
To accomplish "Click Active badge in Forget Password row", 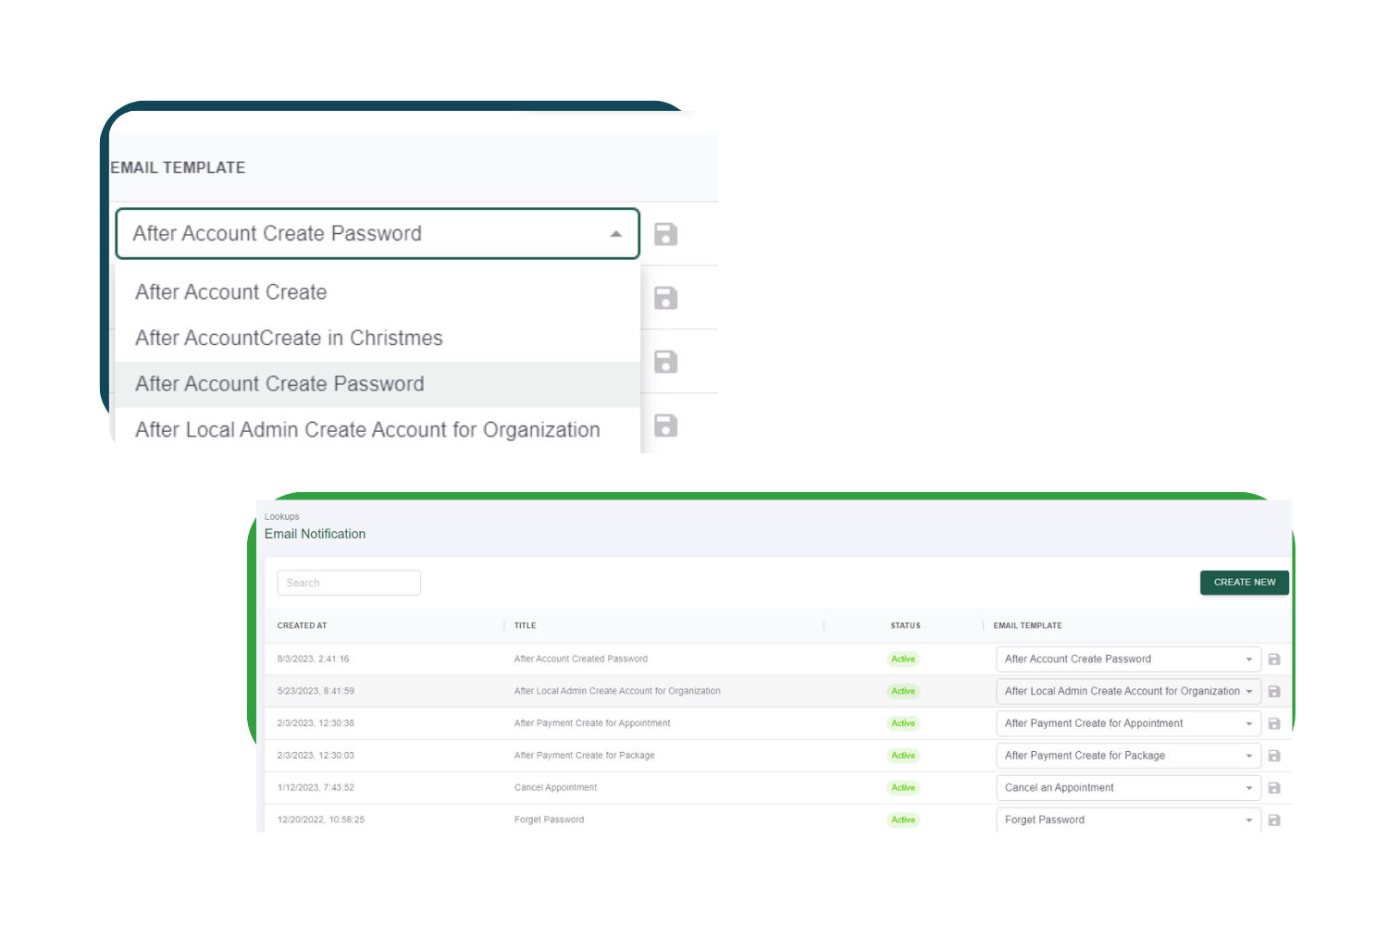I will 903,820.
